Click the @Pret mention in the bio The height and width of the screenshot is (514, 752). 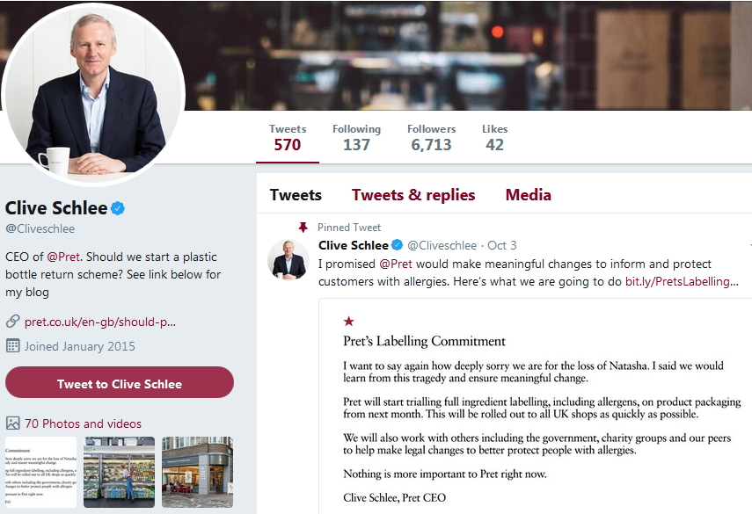[x=63, y=257]
